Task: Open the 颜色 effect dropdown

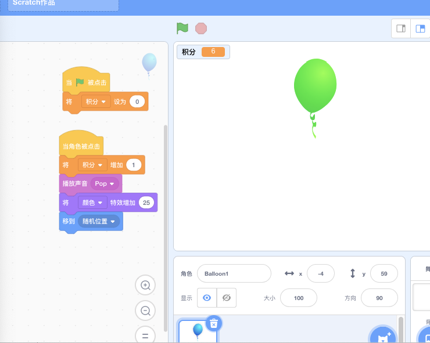Action: click(x=92, y=203)
